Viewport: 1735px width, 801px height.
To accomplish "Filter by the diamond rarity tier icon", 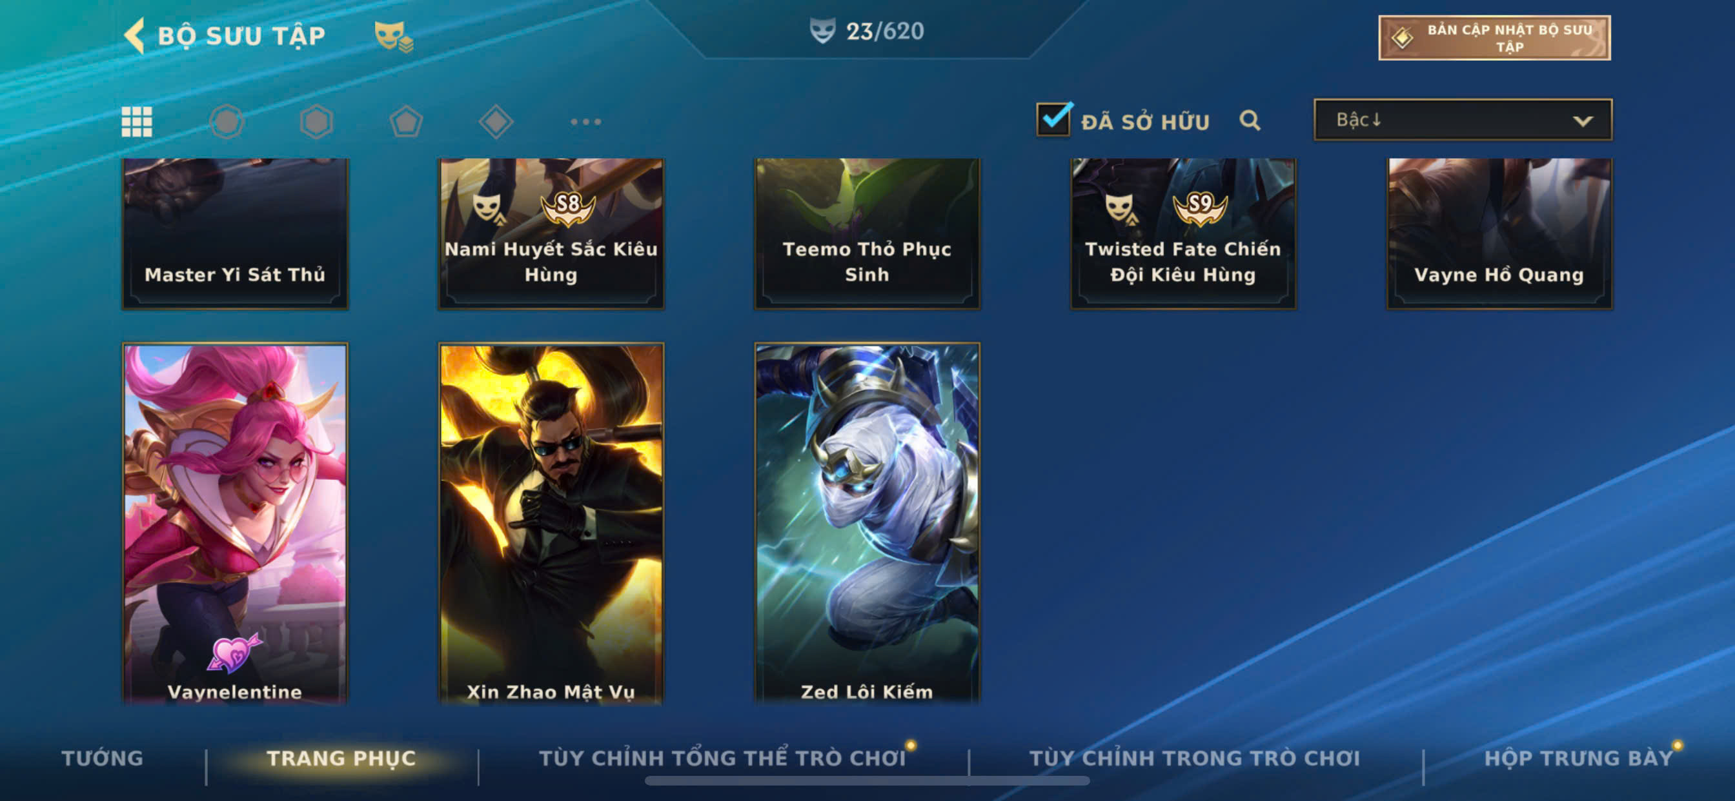I will pyautogui.click(x=496, y=122).
